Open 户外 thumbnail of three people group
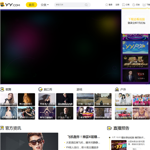The image size is (150, 150). pos(123,100)
